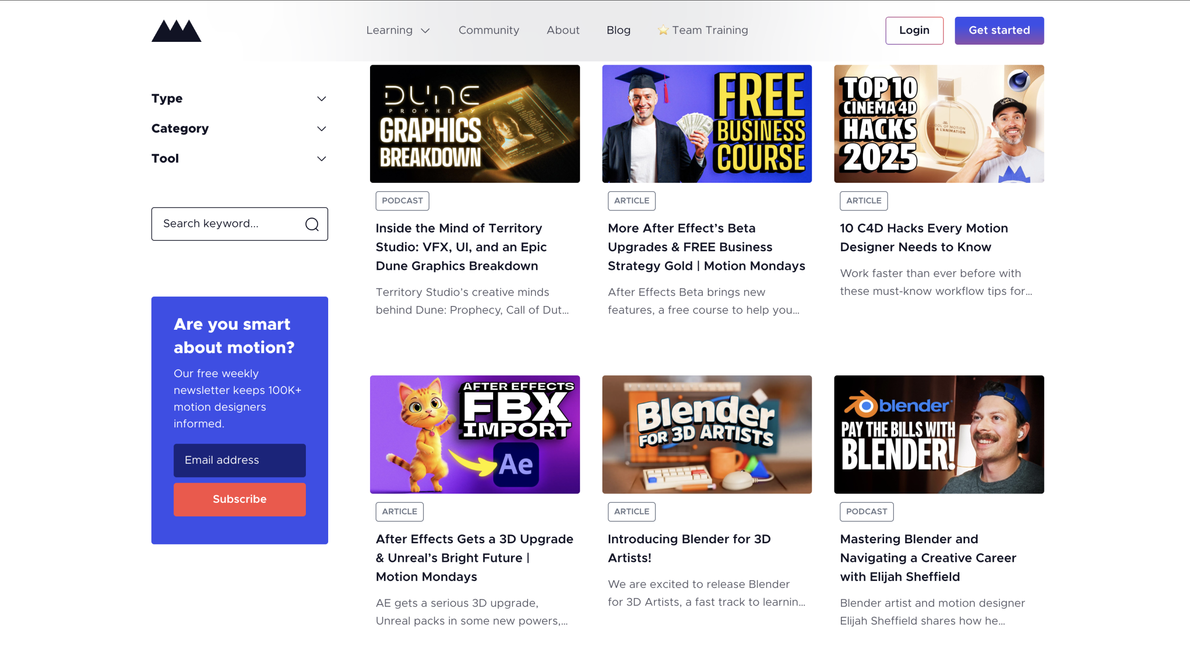
Task: Open the Community nav item
Action: [x=489, y=30]
